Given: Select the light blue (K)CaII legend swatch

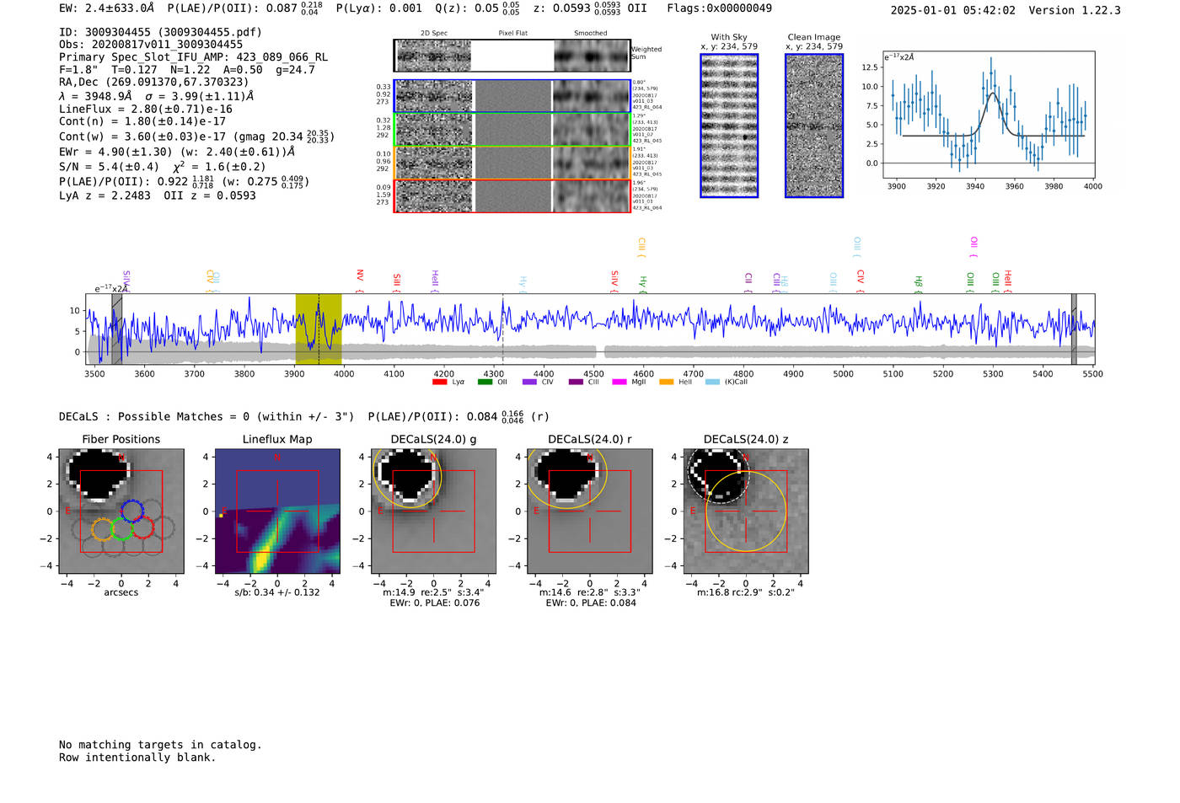Looking at the screenshot, I should click(x=712, y=383).
